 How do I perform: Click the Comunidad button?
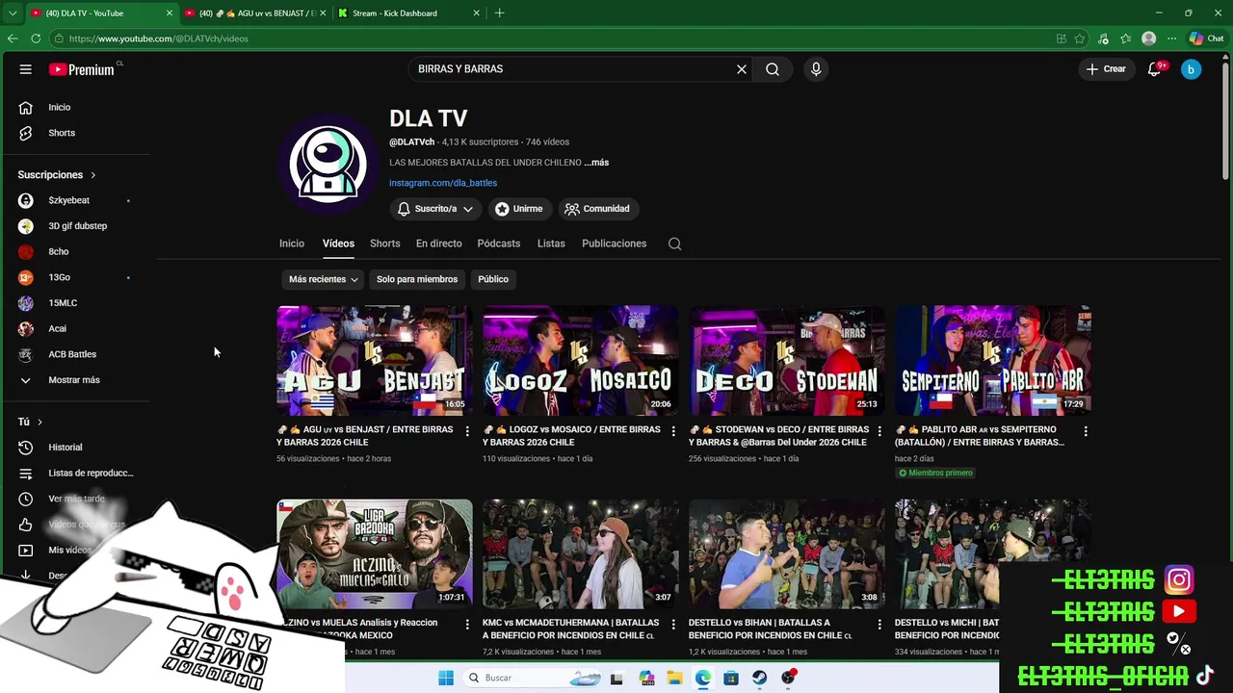tap(597, 209)
